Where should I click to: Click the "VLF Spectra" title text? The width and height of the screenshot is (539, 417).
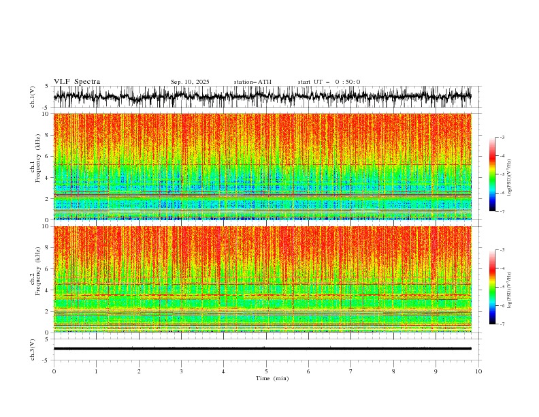click(x=77, y=82)
